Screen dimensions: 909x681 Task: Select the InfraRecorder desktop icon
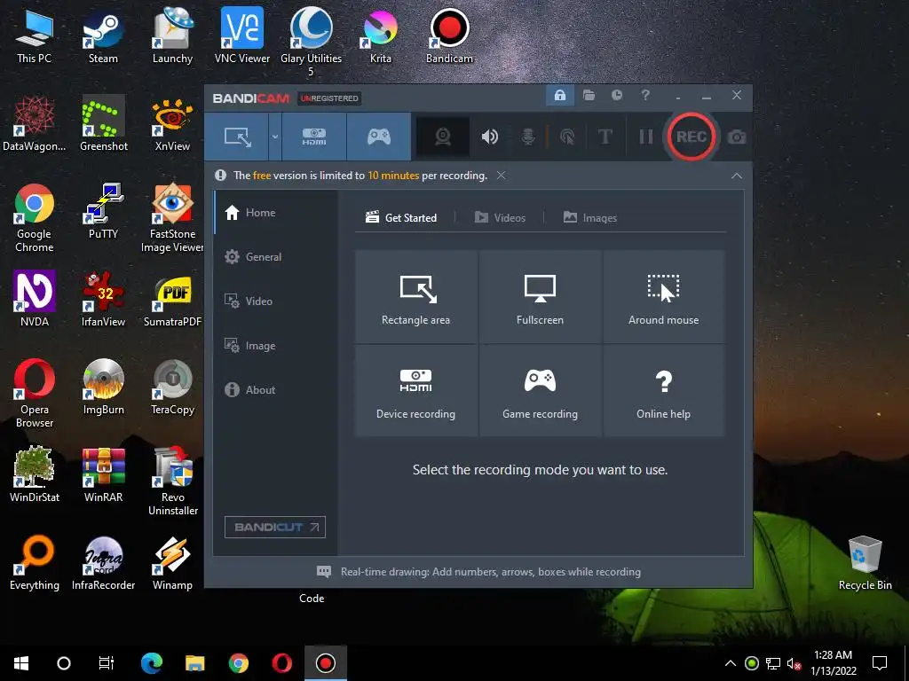pos(103,563)
